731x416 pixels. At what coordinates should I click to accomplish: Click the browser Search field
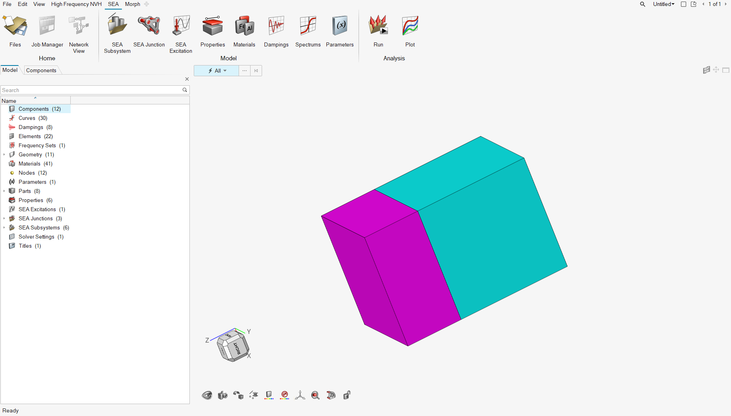tap(91, 90)
